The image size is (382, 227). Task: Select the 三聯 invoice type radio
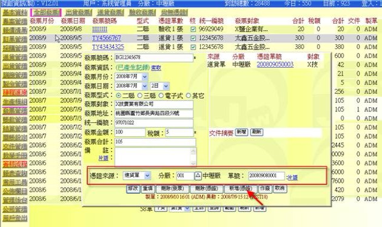coord(140,96)
